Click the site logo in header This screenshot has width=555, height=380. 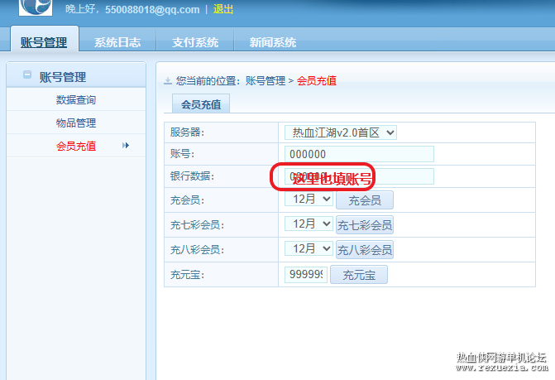click(x=36, y=7)
